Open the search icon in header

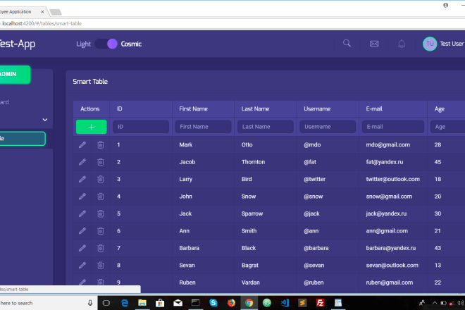click(347, 44)
